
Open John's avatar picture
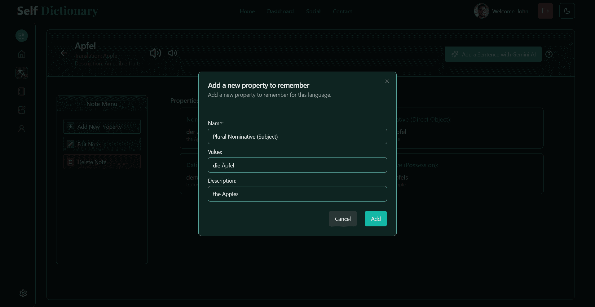(x=481, y=11)
